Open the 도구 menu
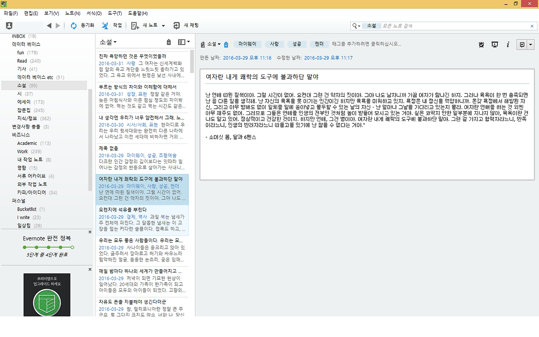Screen dimensions: 539x337 [114, 13]
